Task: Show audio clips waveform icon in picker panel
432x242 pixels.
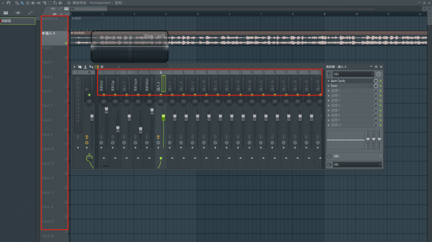Action: pyautogui.click(x=18, y=13)
